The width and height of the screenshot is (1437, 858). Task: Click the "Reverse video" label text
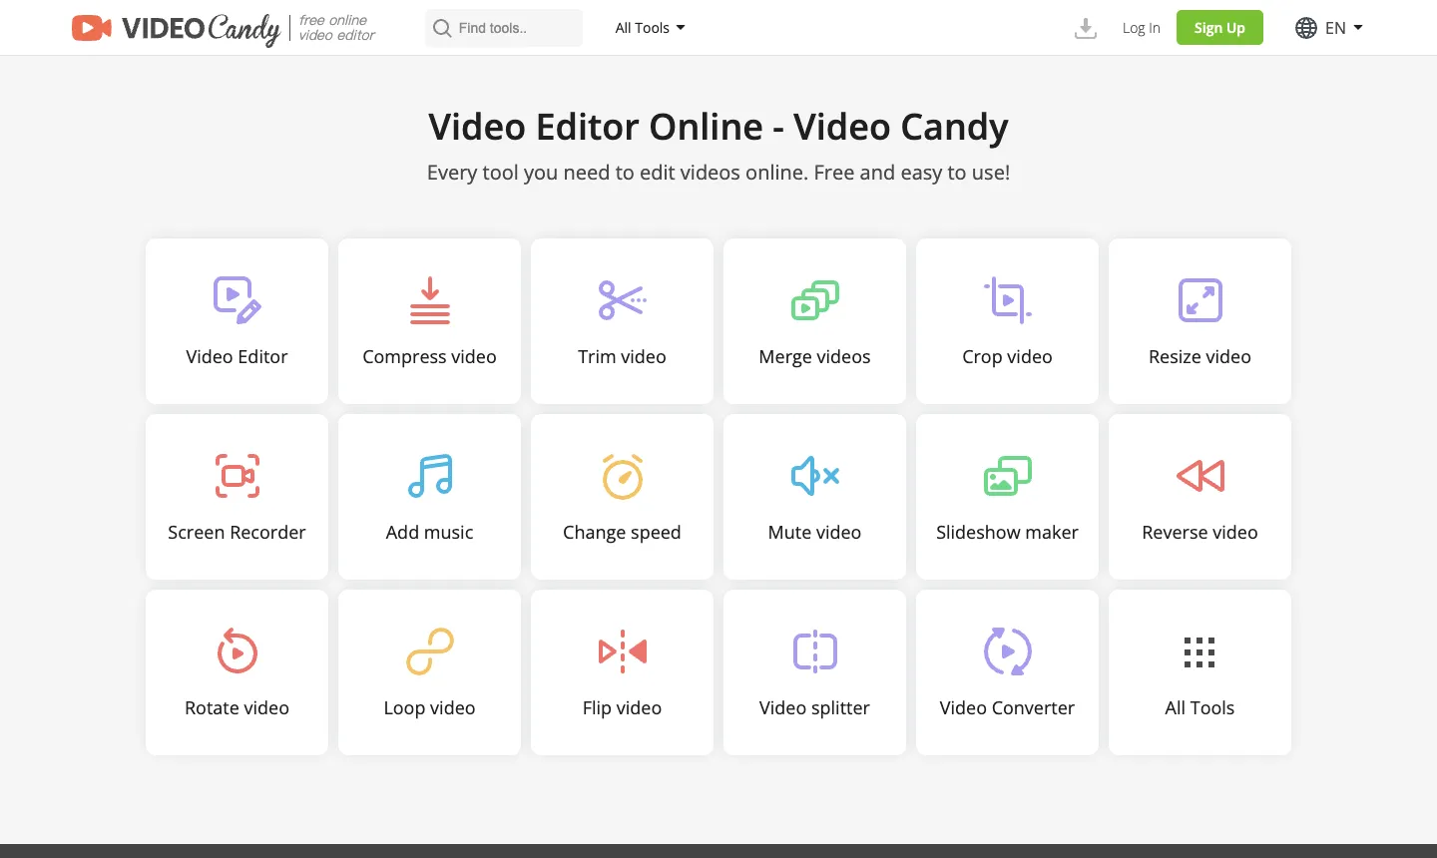coord(1199,533)
